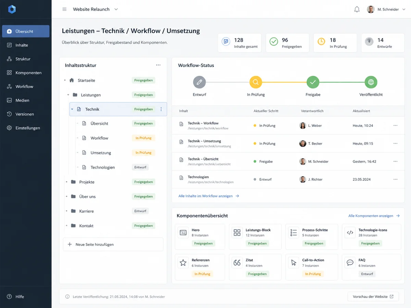Click the Referenzen star icon
Image resolution: width=411 pixels, height=308 pixels.
pyautogui.click(x=183, y=262)
